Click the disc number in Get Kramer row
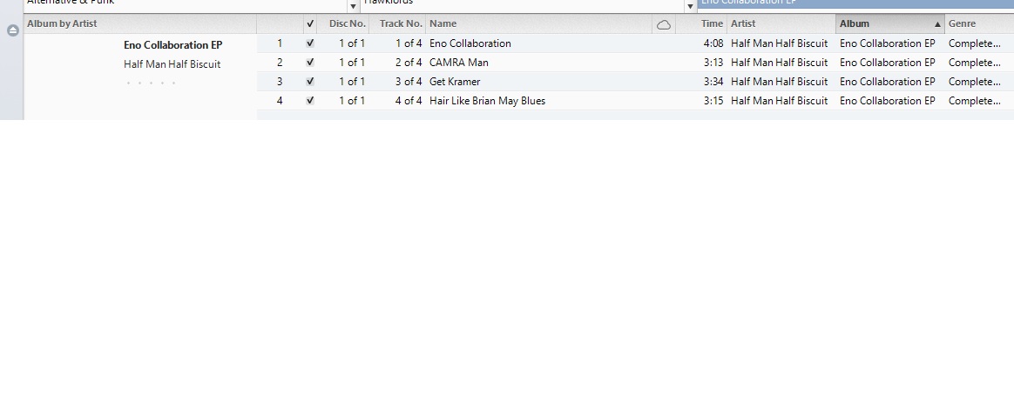Viewport: 1014px width, 400px height. click(352, 81)
